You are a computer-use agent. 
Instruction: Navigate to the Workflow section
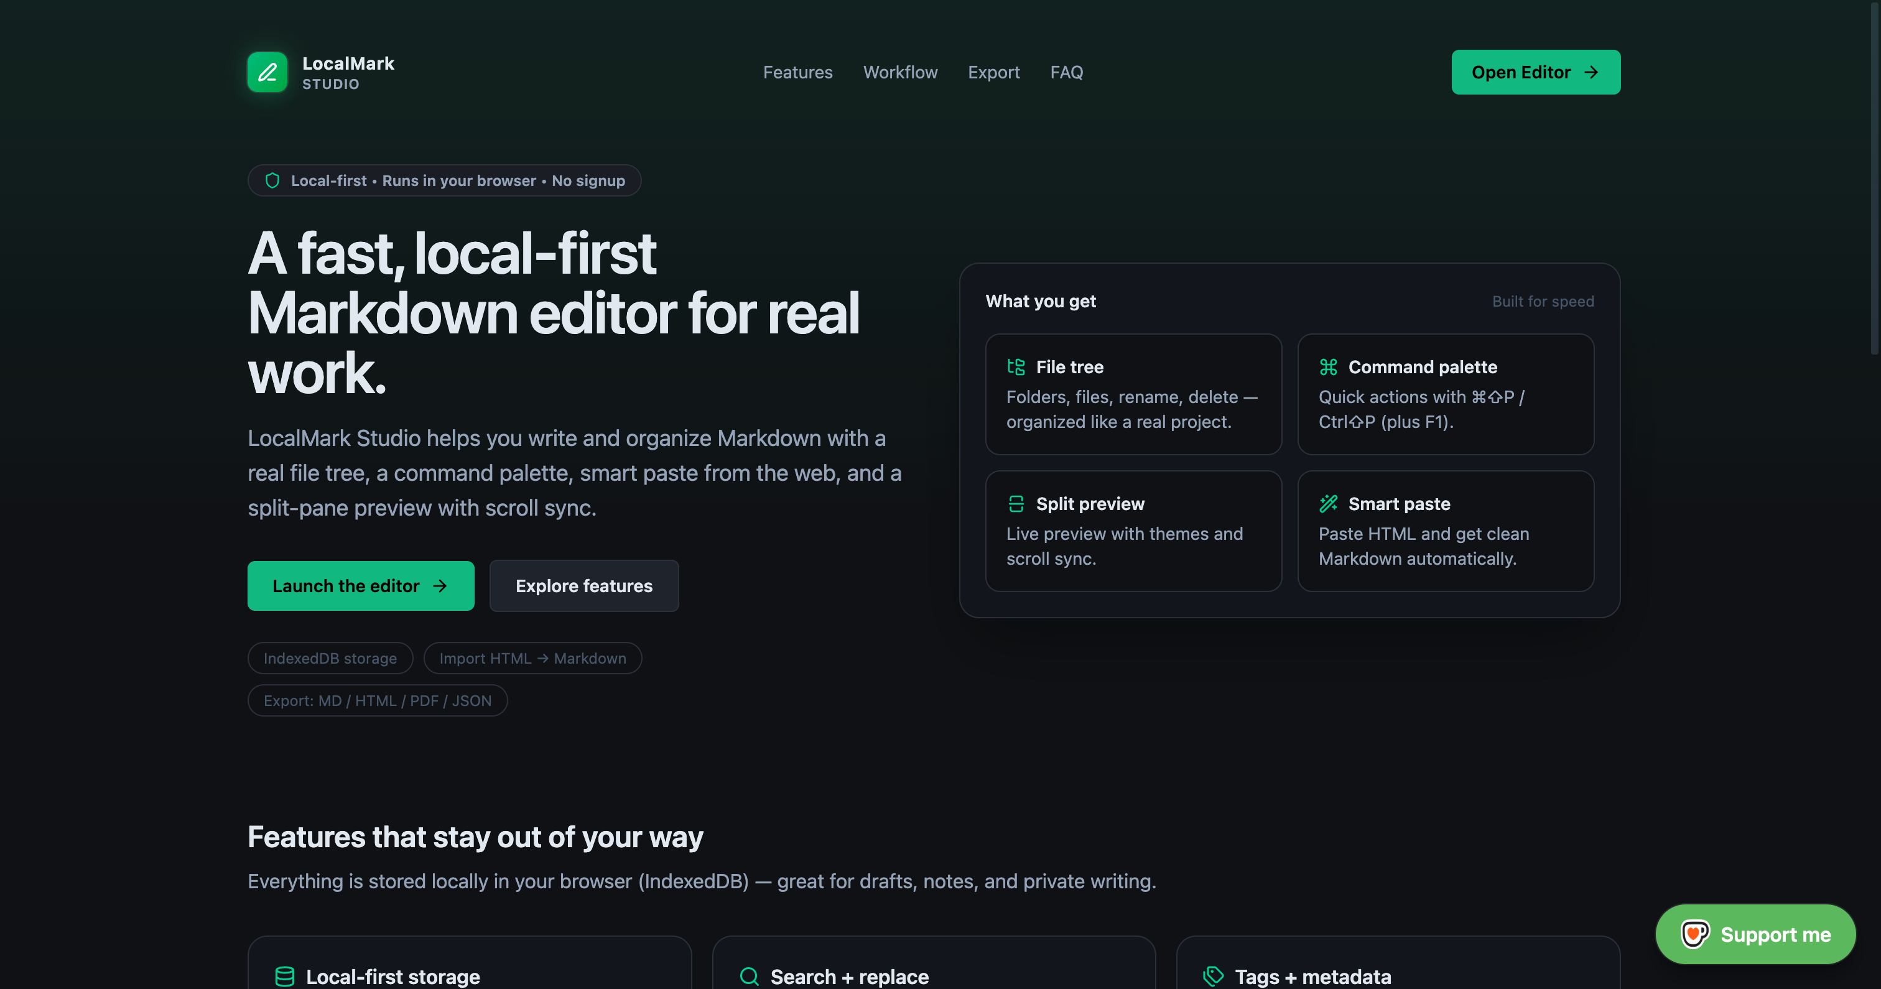tap(900, 72)
